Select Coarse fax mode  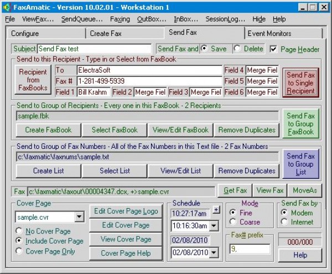[x=232, y=222]
